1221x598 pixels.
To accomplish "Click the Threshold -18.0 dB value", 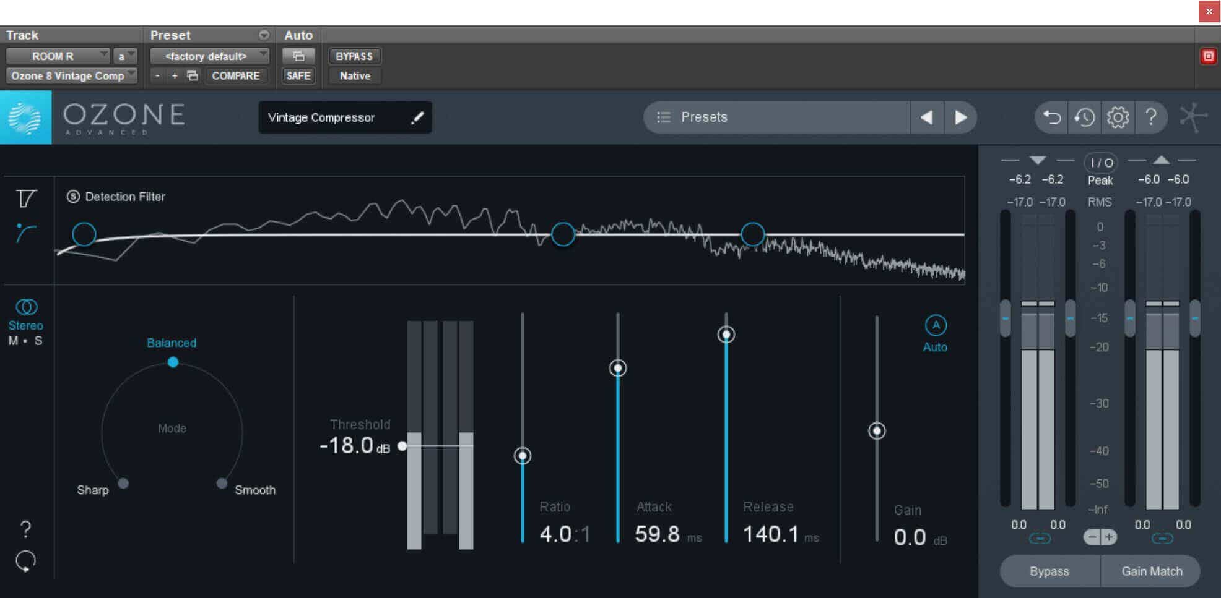I will click(355, 446).
